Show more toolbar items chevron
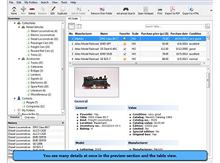Viewport: 220px width, 163px height. 211,11
